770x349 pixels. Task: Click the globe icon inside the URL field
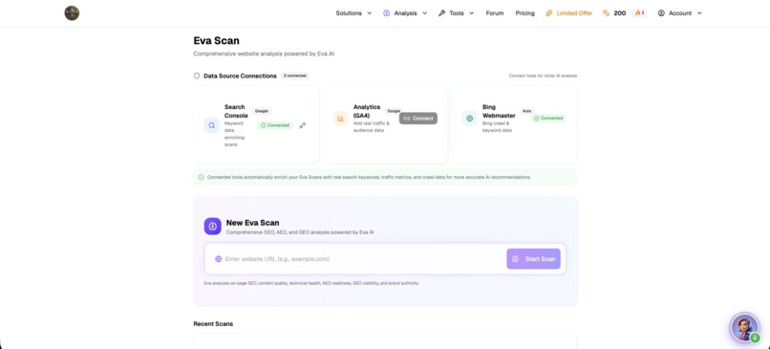(x=218, y=259)
